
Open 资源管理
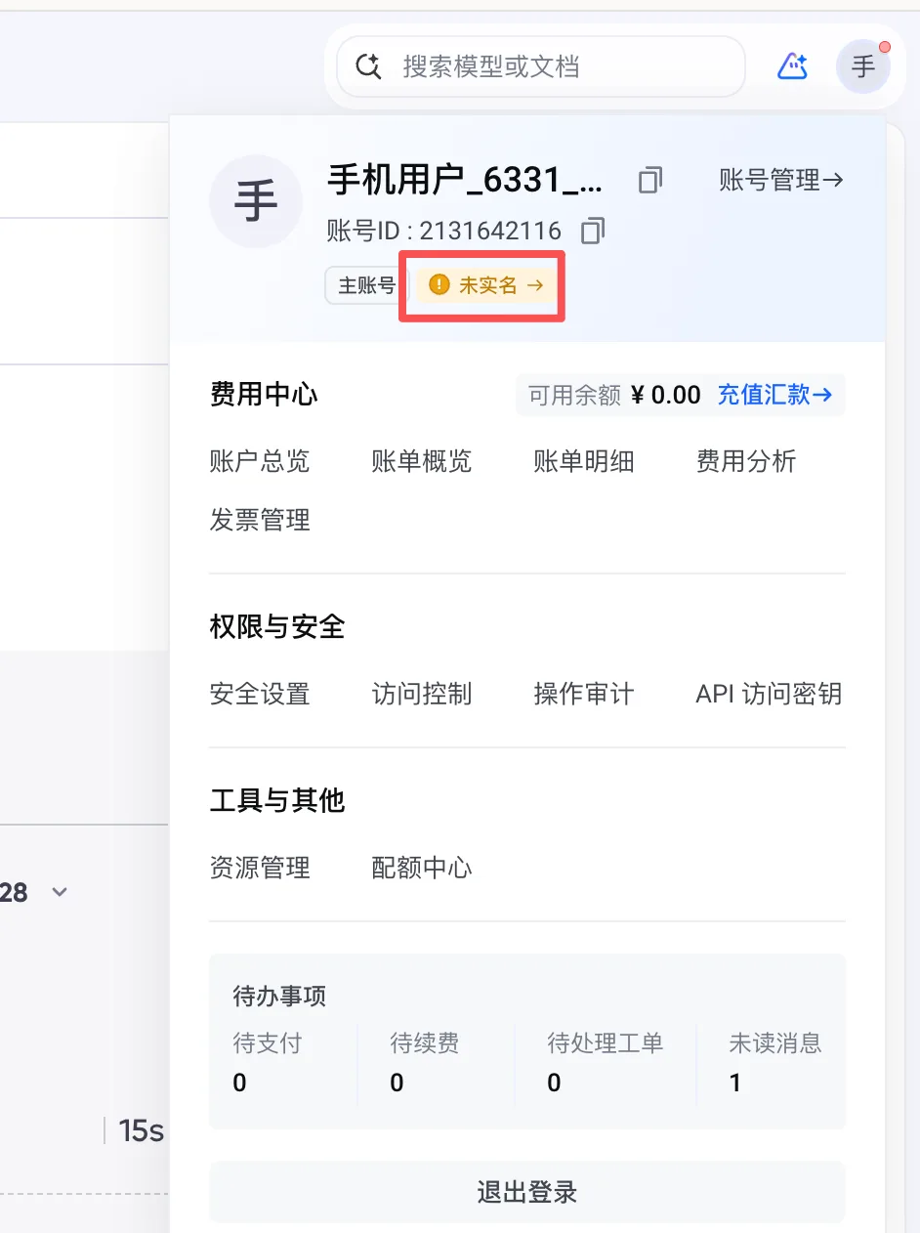pyautogui.click(x=260, y=868)
